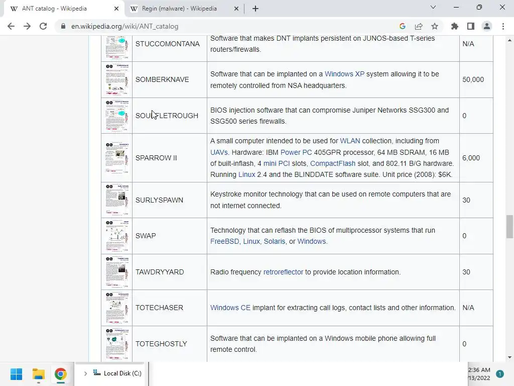Select the SOMBERKNAVE name cell

[170, 79]
